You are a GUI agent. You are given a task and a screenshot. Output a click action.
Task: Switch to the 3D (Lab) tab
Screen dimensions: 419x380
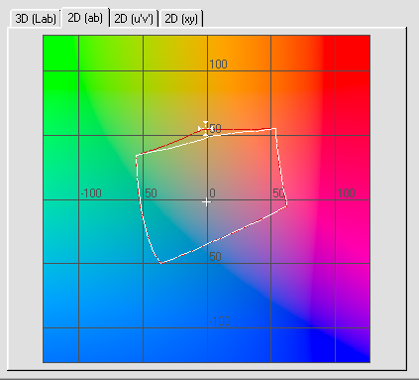coord(36,19)
